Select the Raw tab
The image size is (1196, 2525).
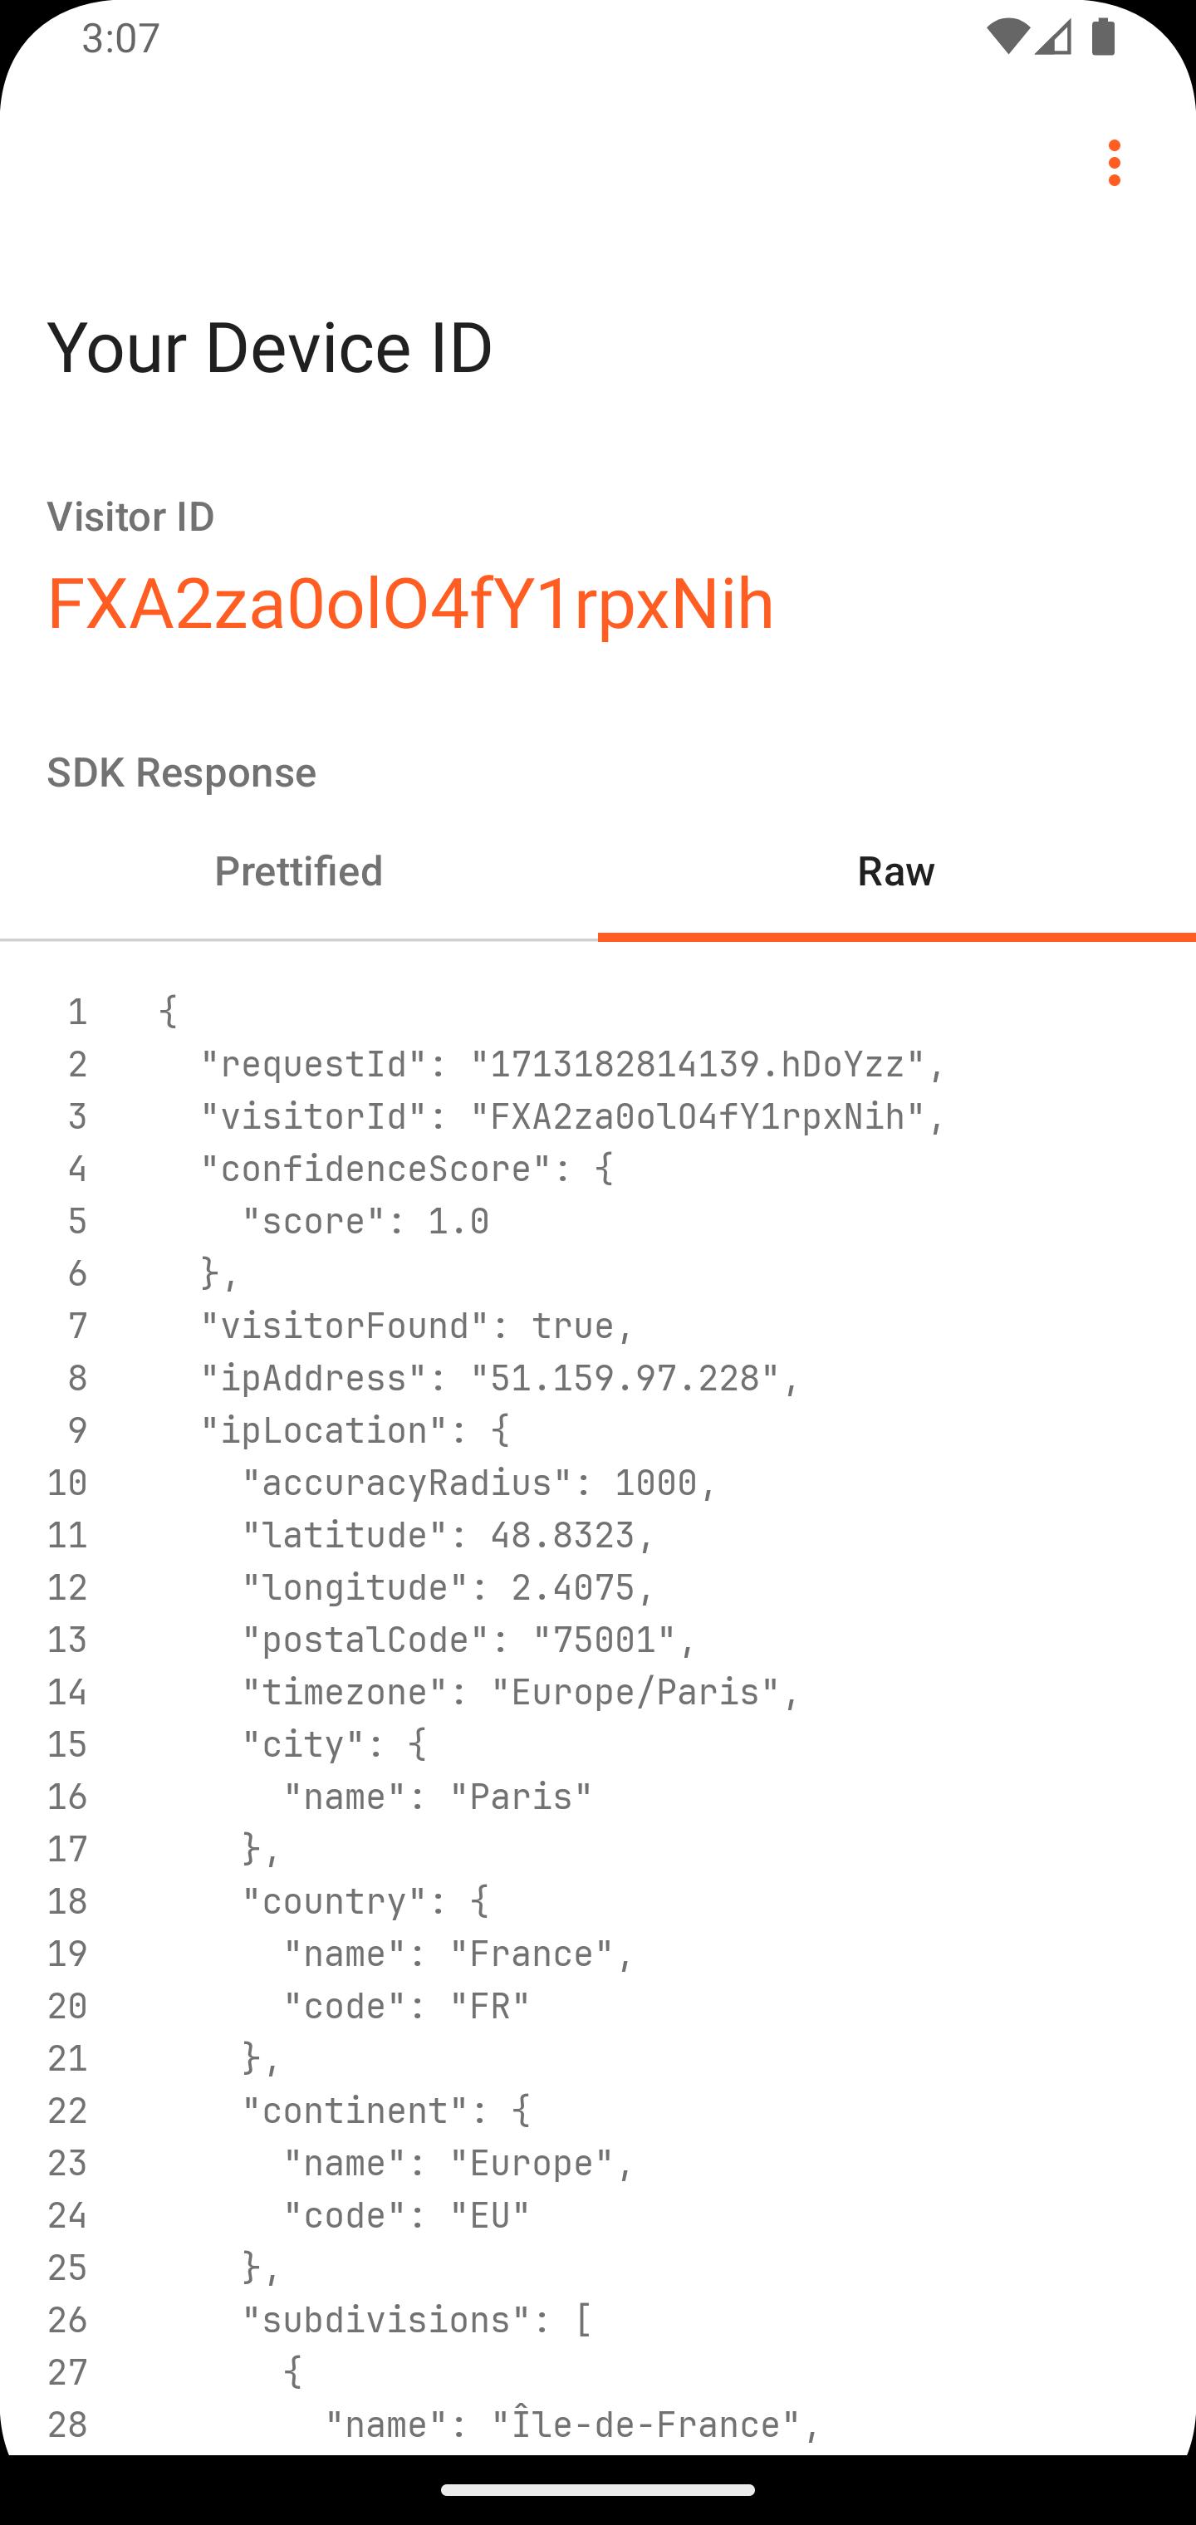pos(897,870)
